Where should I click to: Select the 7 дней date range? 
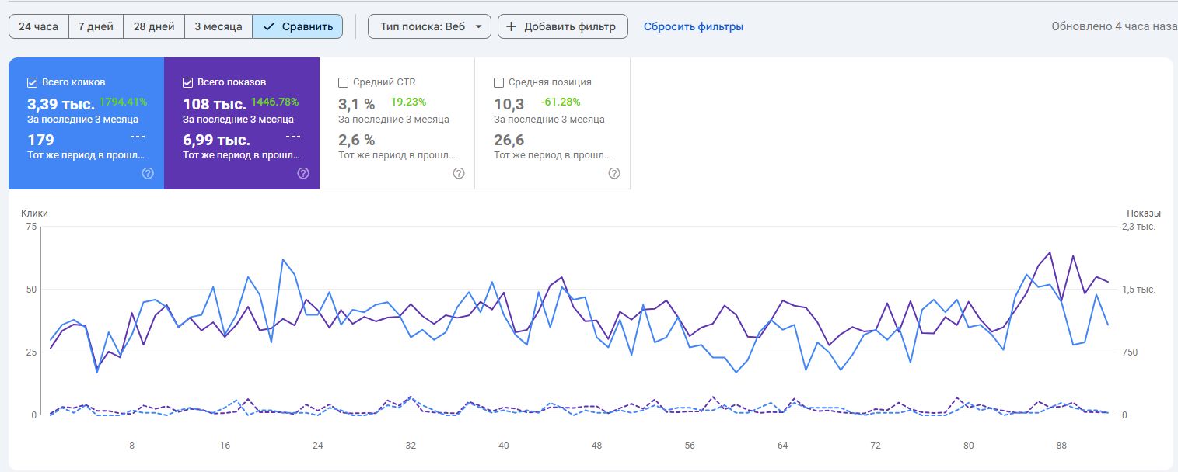(96, 26)
